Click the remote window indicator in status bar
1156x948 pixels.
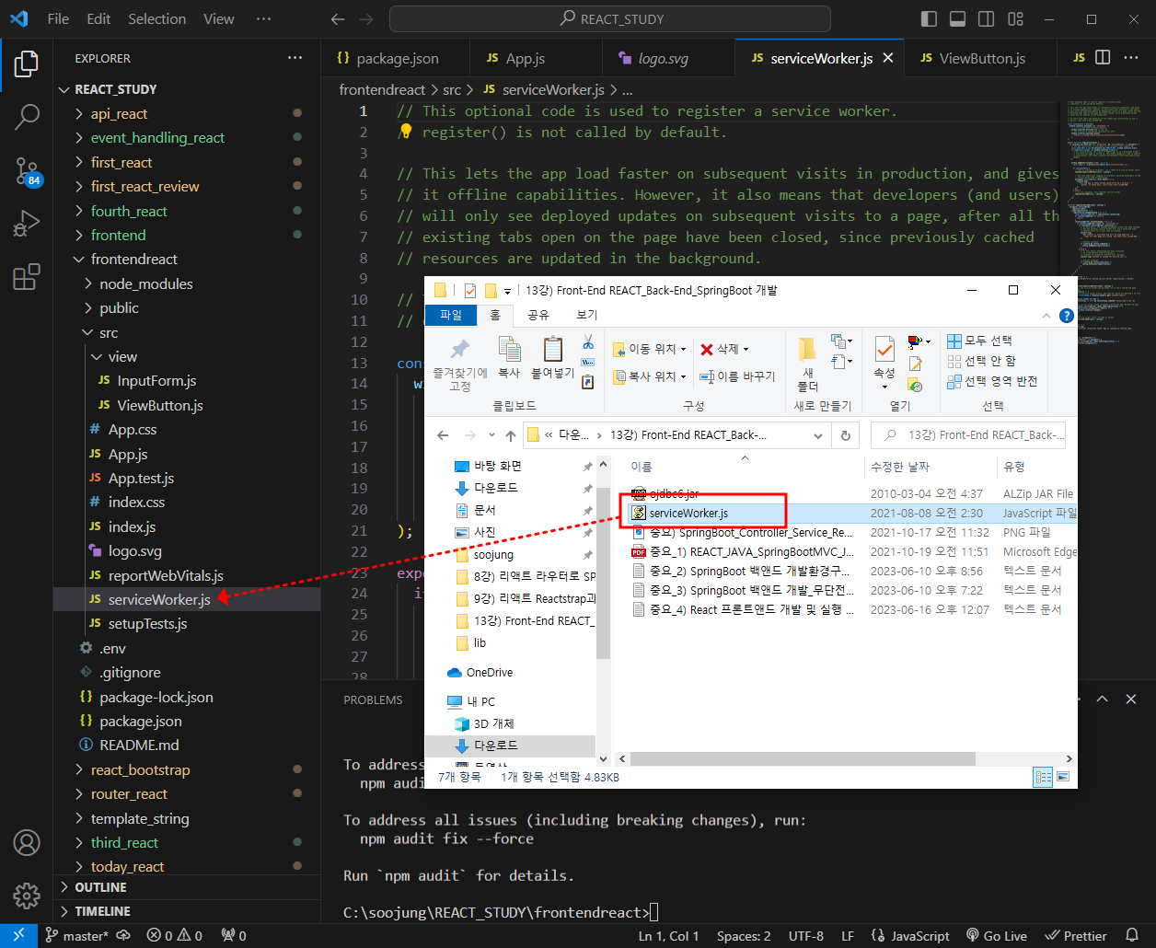point(18,935)
